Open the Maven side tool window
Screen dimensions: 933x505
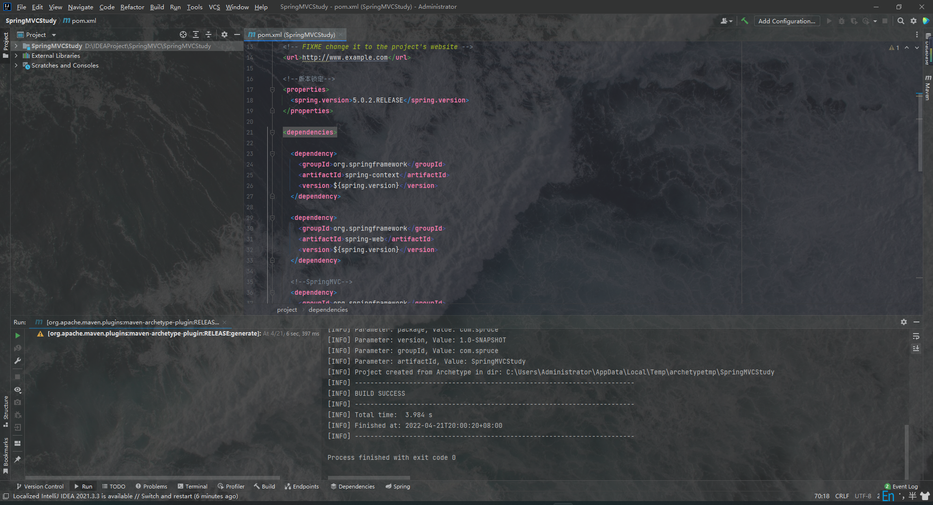(x=928, y=88)
